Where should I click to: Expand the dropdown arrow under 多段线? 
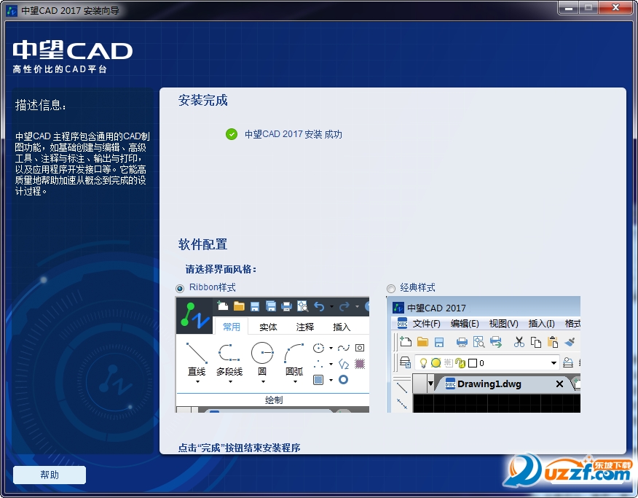click(230, 382)
